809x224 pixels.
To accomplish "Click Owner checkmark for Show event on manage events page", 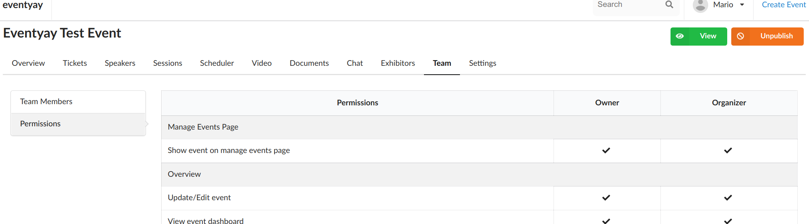I will click(606, 151).
